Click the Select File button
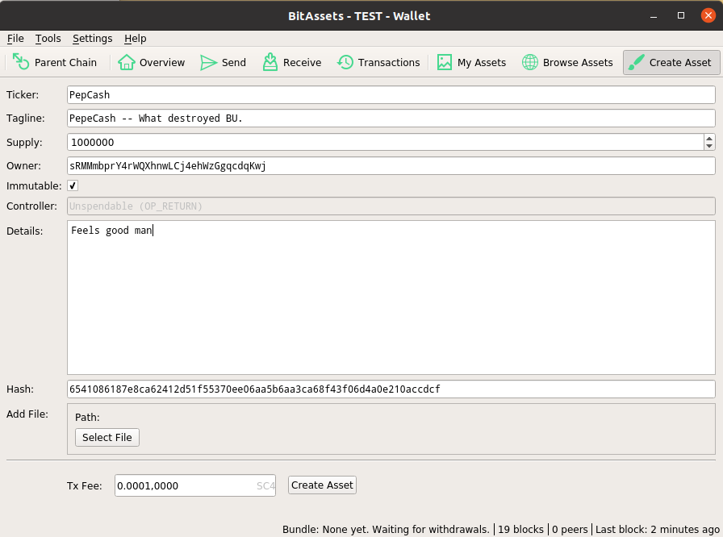Screen dimensions: 723x537 [107, 437]
